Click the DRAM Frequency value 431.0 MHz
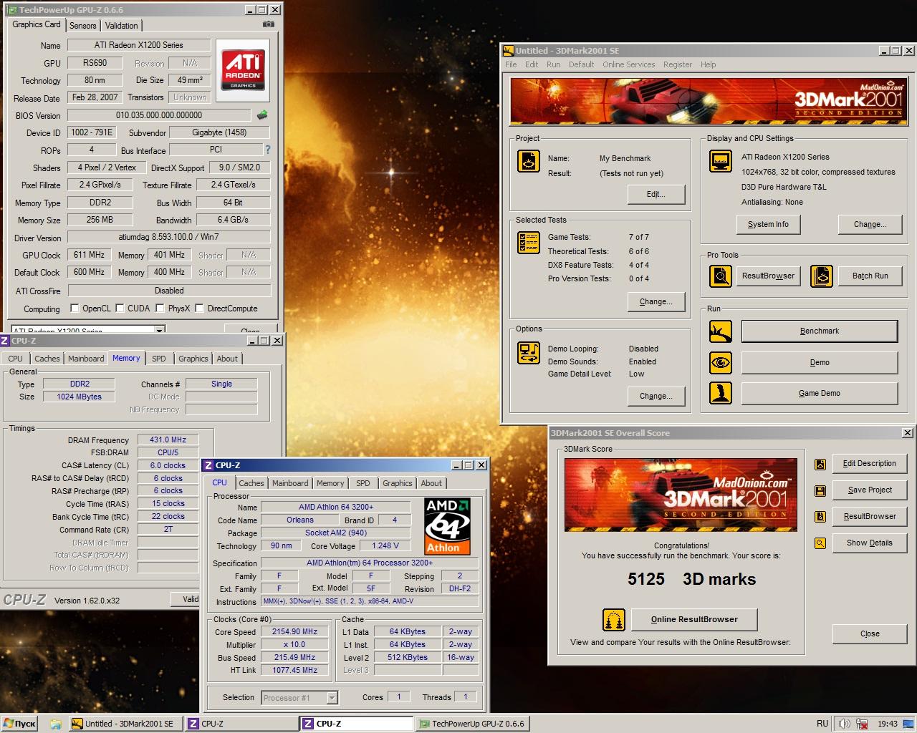 click(168, 440)
